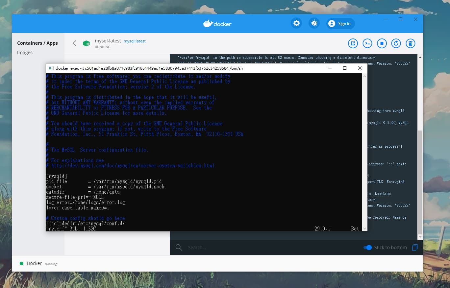Click the Docker log panel scrollbar
450x288 pixels.
pos(420,182)
